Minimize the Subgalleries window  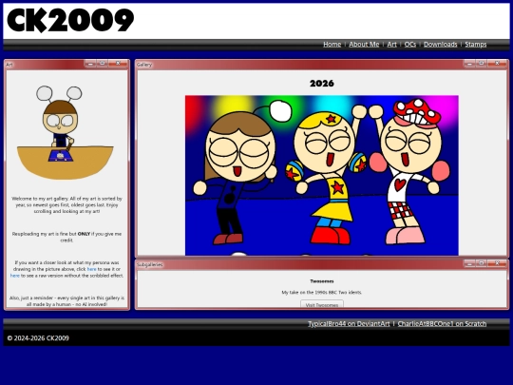tap(470, 263)
